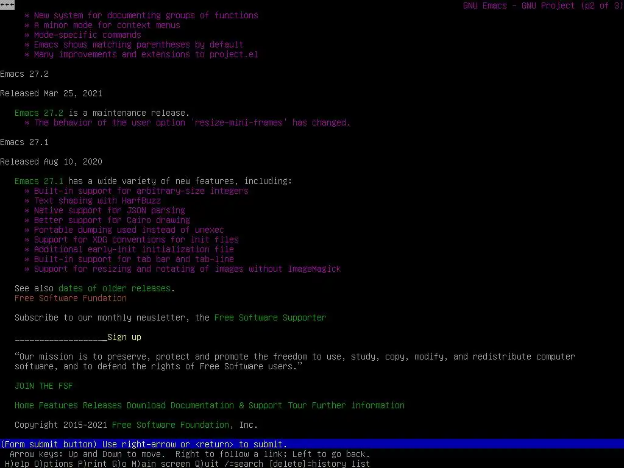This screenshot has height=468, width=624.
Task: Open the 'Free Software Supporter' newsletter link
Action: [x=270, y=317]
